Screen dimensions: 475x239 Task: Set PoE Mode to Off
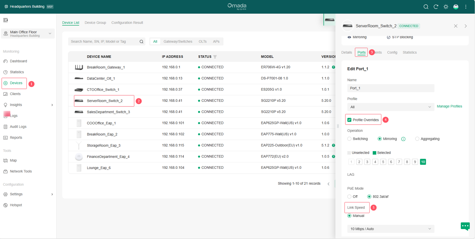click(x=349, y=197)
